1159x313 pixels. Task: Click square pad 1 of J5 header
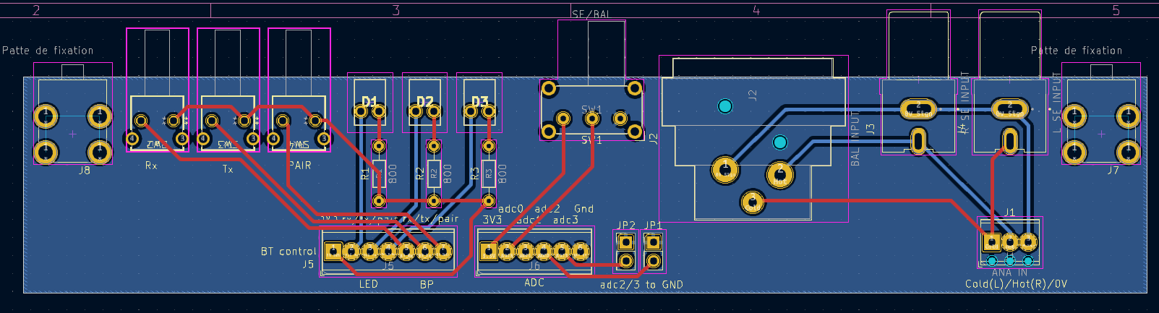[333, 251]
